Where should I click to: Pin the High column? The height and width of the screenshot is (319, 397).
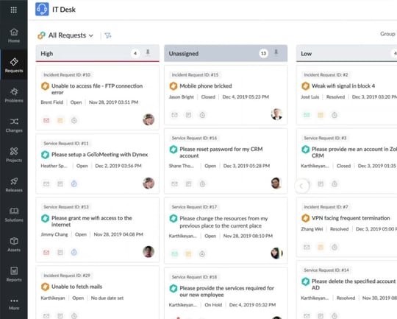pyautogui.click(x=148, y=52)
